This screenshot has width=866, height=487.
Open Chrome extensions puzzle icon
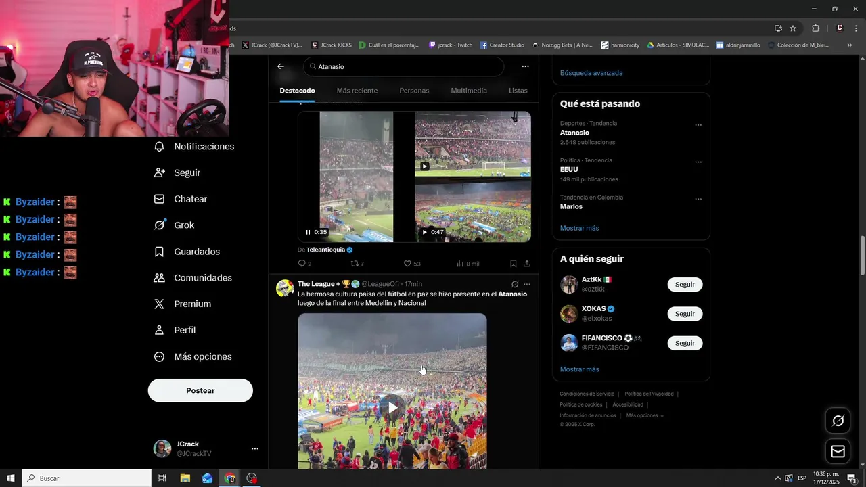click(x=815, y=28)
